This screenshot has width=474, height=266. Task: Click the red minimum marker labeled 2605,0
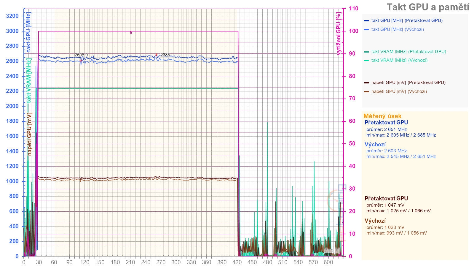click(x=81, y=61)
